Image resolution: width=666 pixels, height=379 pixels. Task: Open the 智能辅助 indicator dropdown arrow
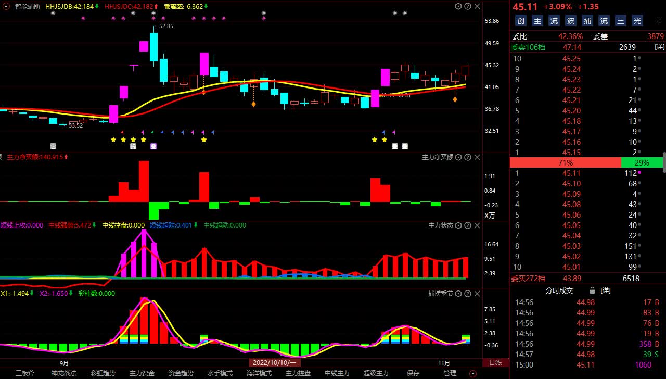(6, 7)
